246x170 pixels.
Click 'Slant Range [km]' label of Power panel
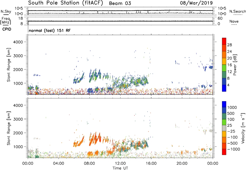(x=9, y=65)
